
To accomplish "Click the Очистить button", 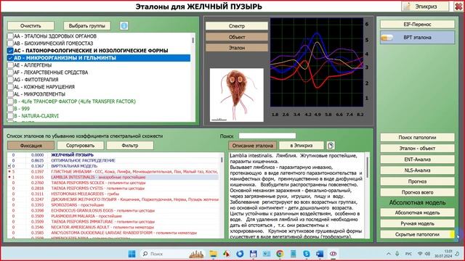I will click(x=31, y=26).
